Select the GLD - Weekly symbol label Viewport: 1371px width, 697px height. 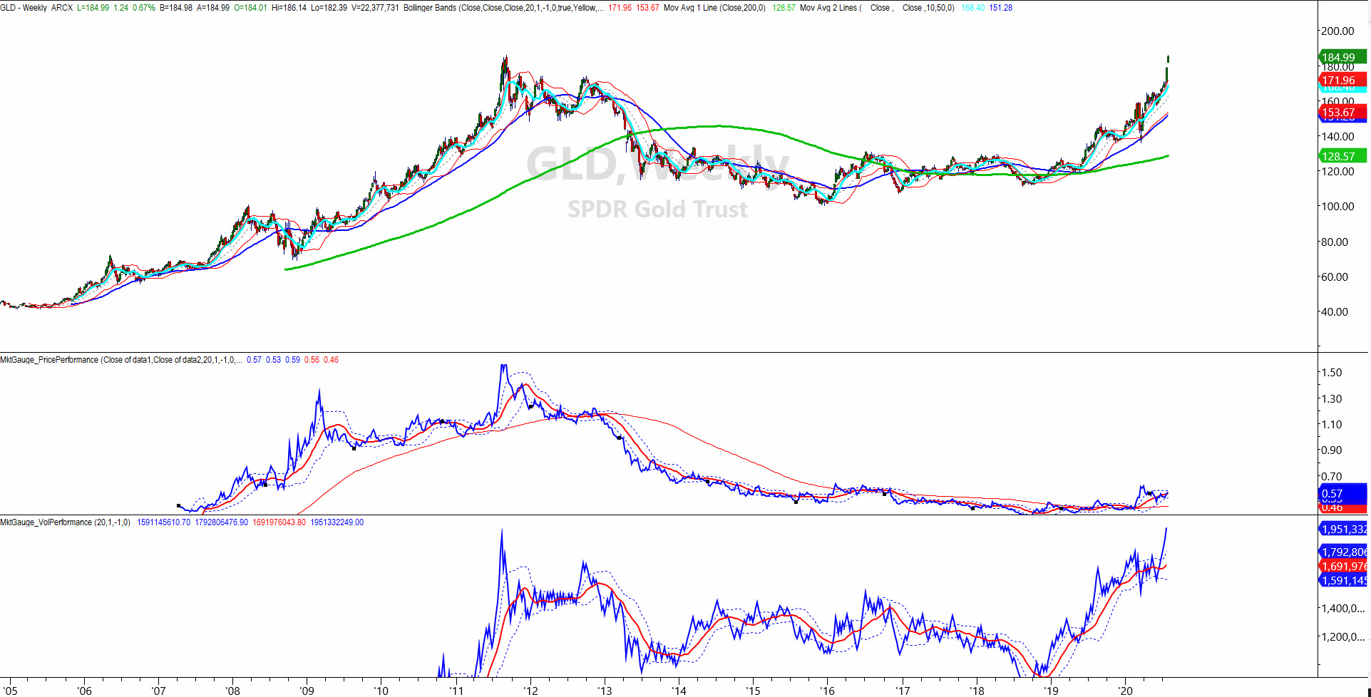(x=24, y=8)
